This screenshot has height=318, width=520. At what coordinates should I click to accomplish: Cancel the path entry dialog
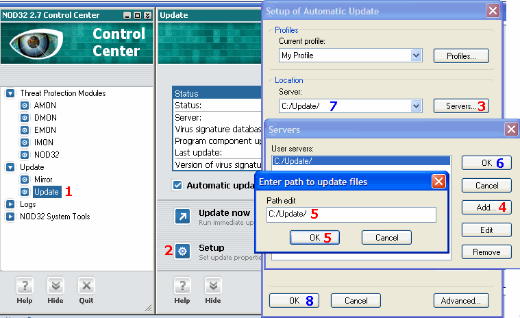coord(386,237)
